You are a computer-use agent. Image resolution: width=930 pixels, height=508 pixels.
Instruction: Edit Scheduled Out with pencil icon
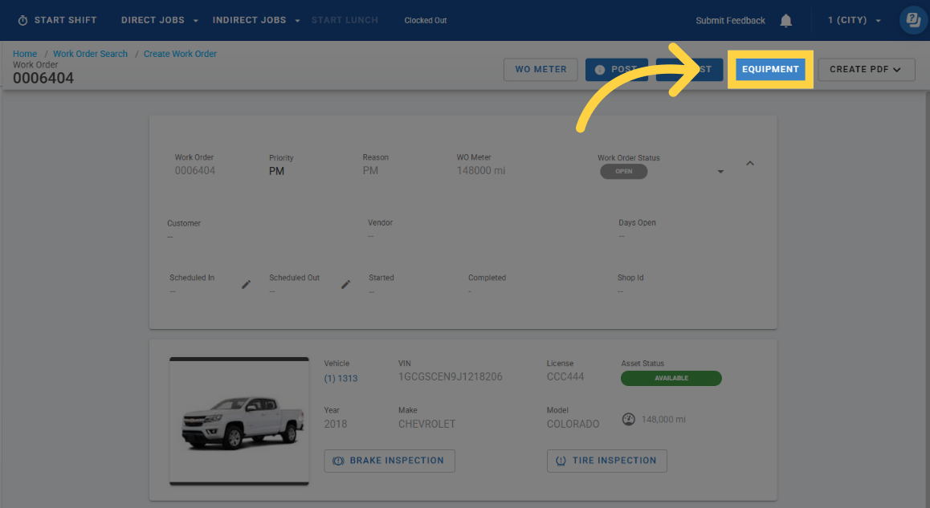[x=346, y=284]
